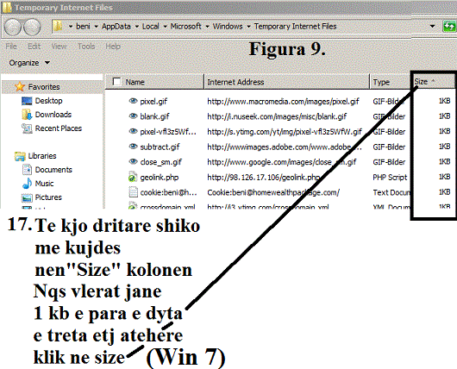Click the Music note icon
The width and height of the screenshot is (457, 369).
(x=27, y=184)
